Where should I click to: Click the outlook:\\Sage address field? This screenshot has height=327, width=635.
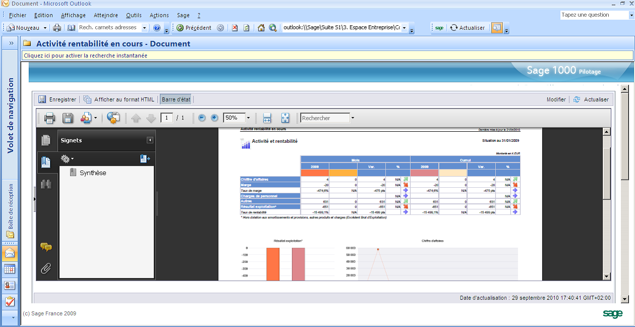click(342, 28)
